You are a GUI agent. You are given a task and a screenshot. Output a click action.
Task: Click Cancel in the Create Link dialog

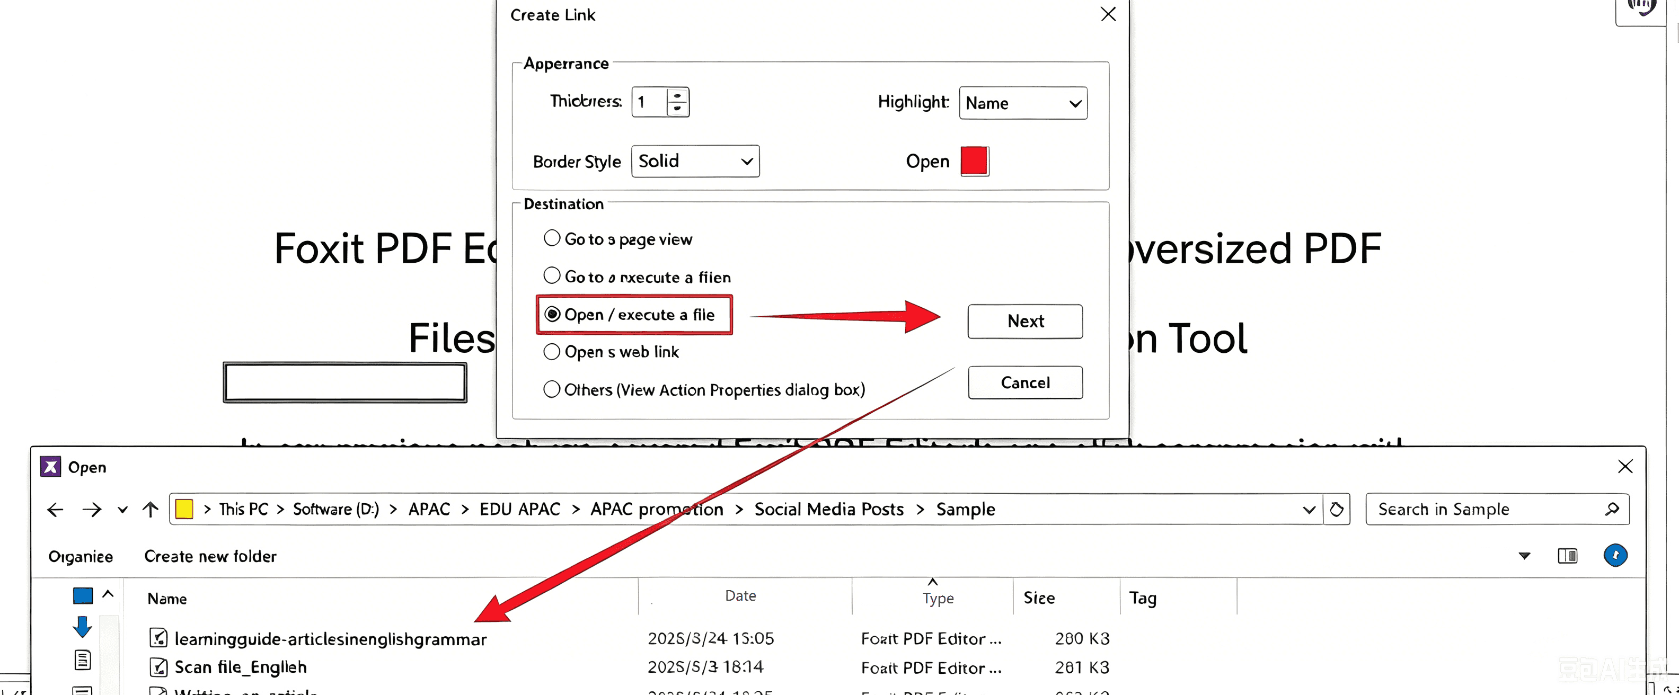click(1025, 382)
